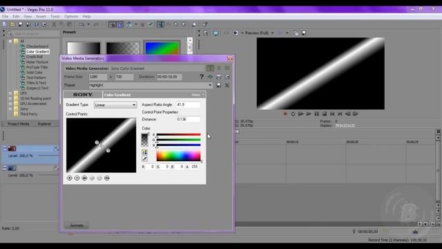Switch to the Explorer tab
This screenshot has width=442, height=249.
[44, 124]
